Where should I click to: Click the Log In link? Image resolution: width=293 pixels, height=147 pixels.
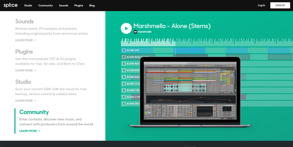click(x=261, y=5)
